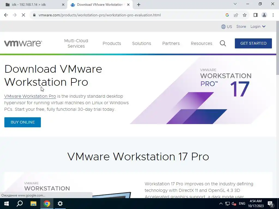This screenshot has height=209, width=279.
Task: Stop page loading with the X icon
Action: click(x=23, y=15)
